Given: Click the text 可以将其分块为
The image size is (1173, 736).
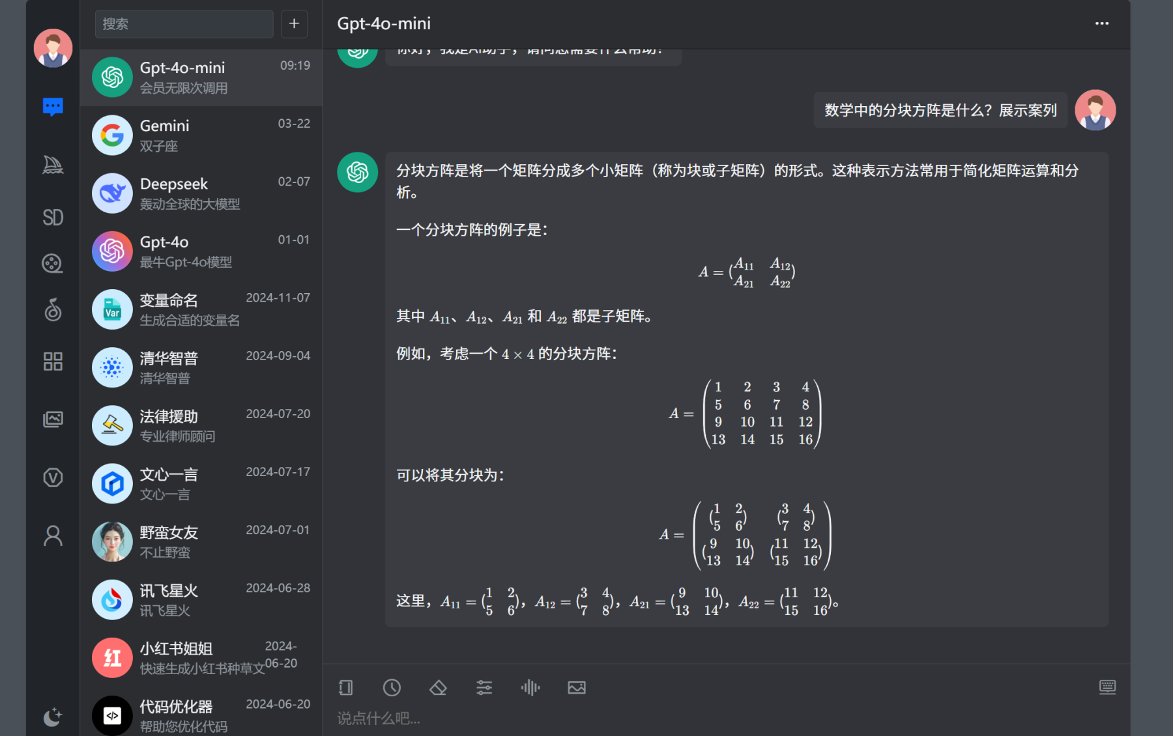Looking at the screenshot, I should [450, 475].
